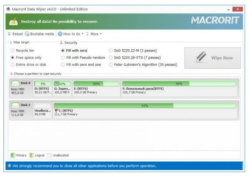Select the F: 335,7 GB partition
Screen dimensions: 248x176
click(179, 88)
